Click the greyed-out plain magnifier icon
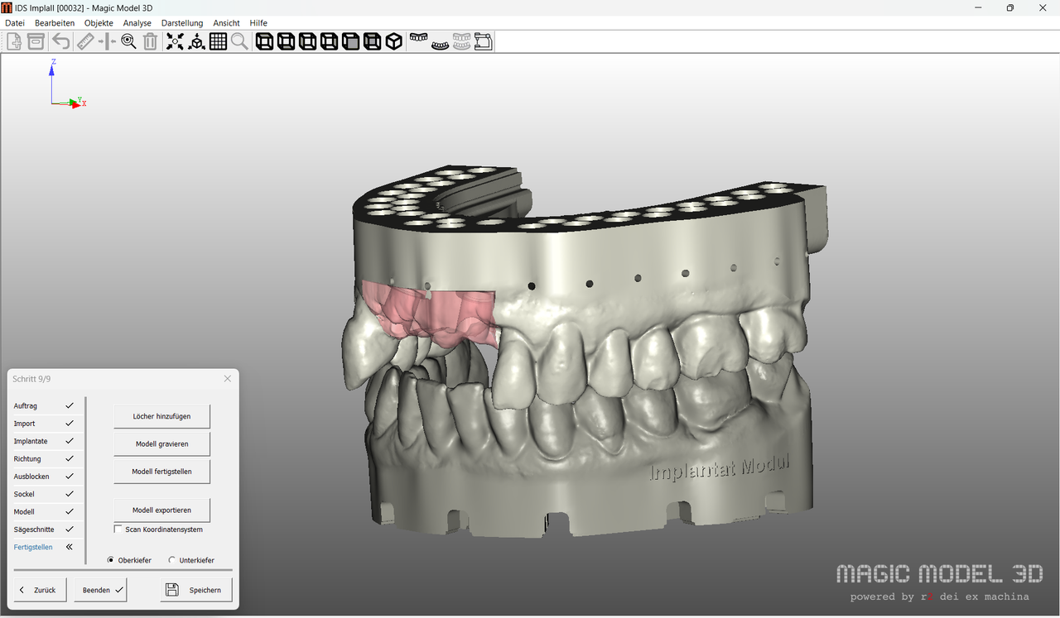 [x=239, y=41]
